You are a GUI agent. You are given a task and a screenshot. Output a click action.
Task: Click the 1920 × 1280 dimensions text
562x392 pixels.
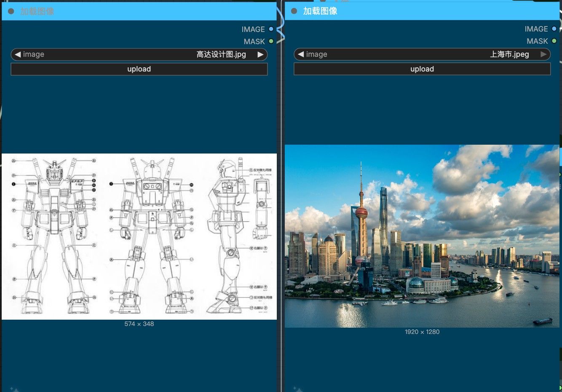422,332
